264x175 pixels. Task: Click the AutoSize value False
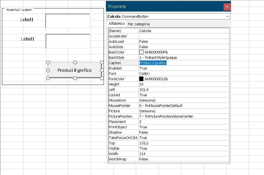tap(184, 47)
